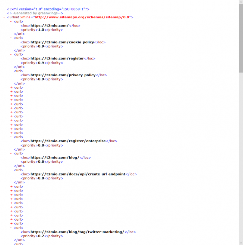Expand the collapsed url directly above register/enterprise entry
The height and width of the screenshot is (245, 243).
point(11,133)
